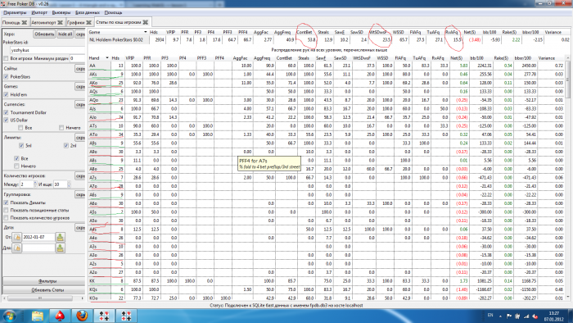Click the 'Обновить Статы' button
Image resolution: width=573 pixels, height=323 pixels.
(44, 290)
